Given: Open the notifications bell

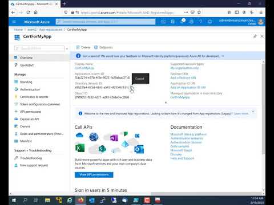Looking at the screenshot, I should 182,22.
